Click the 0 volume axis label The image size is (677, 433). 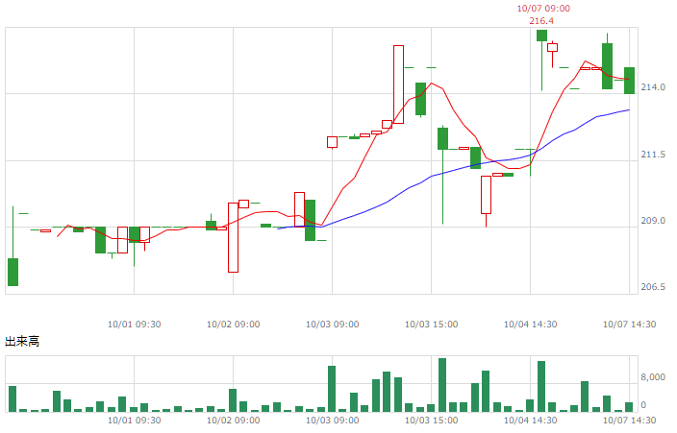(643, 405)
